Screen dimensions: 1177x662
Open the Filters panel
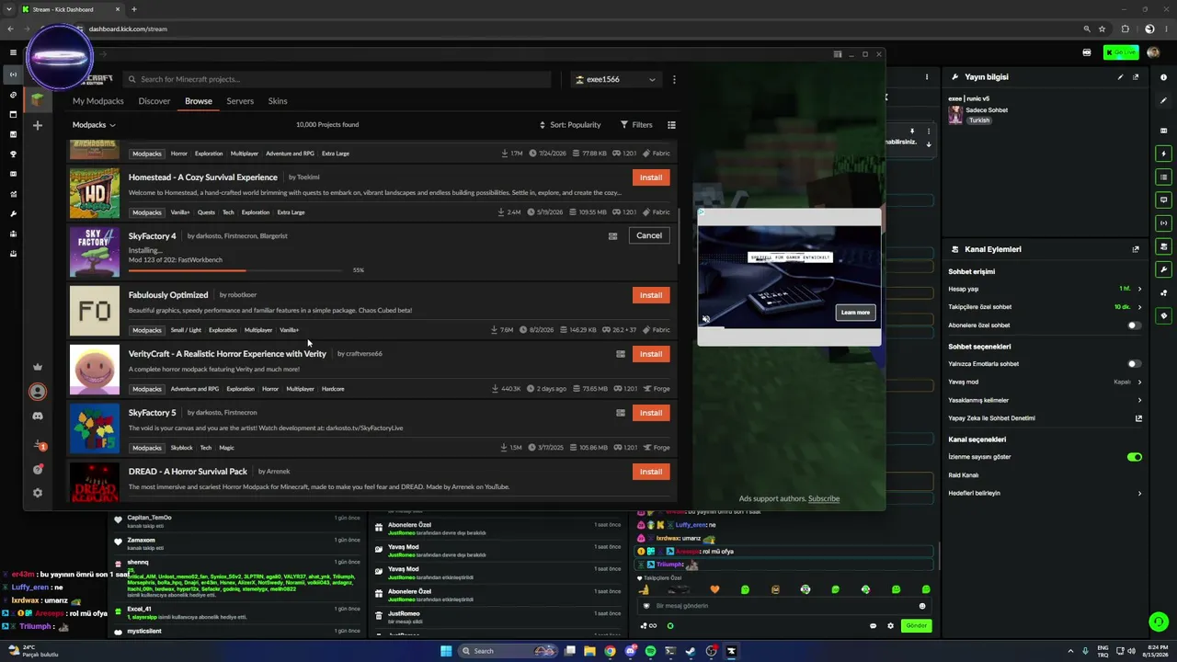point(636,125)
